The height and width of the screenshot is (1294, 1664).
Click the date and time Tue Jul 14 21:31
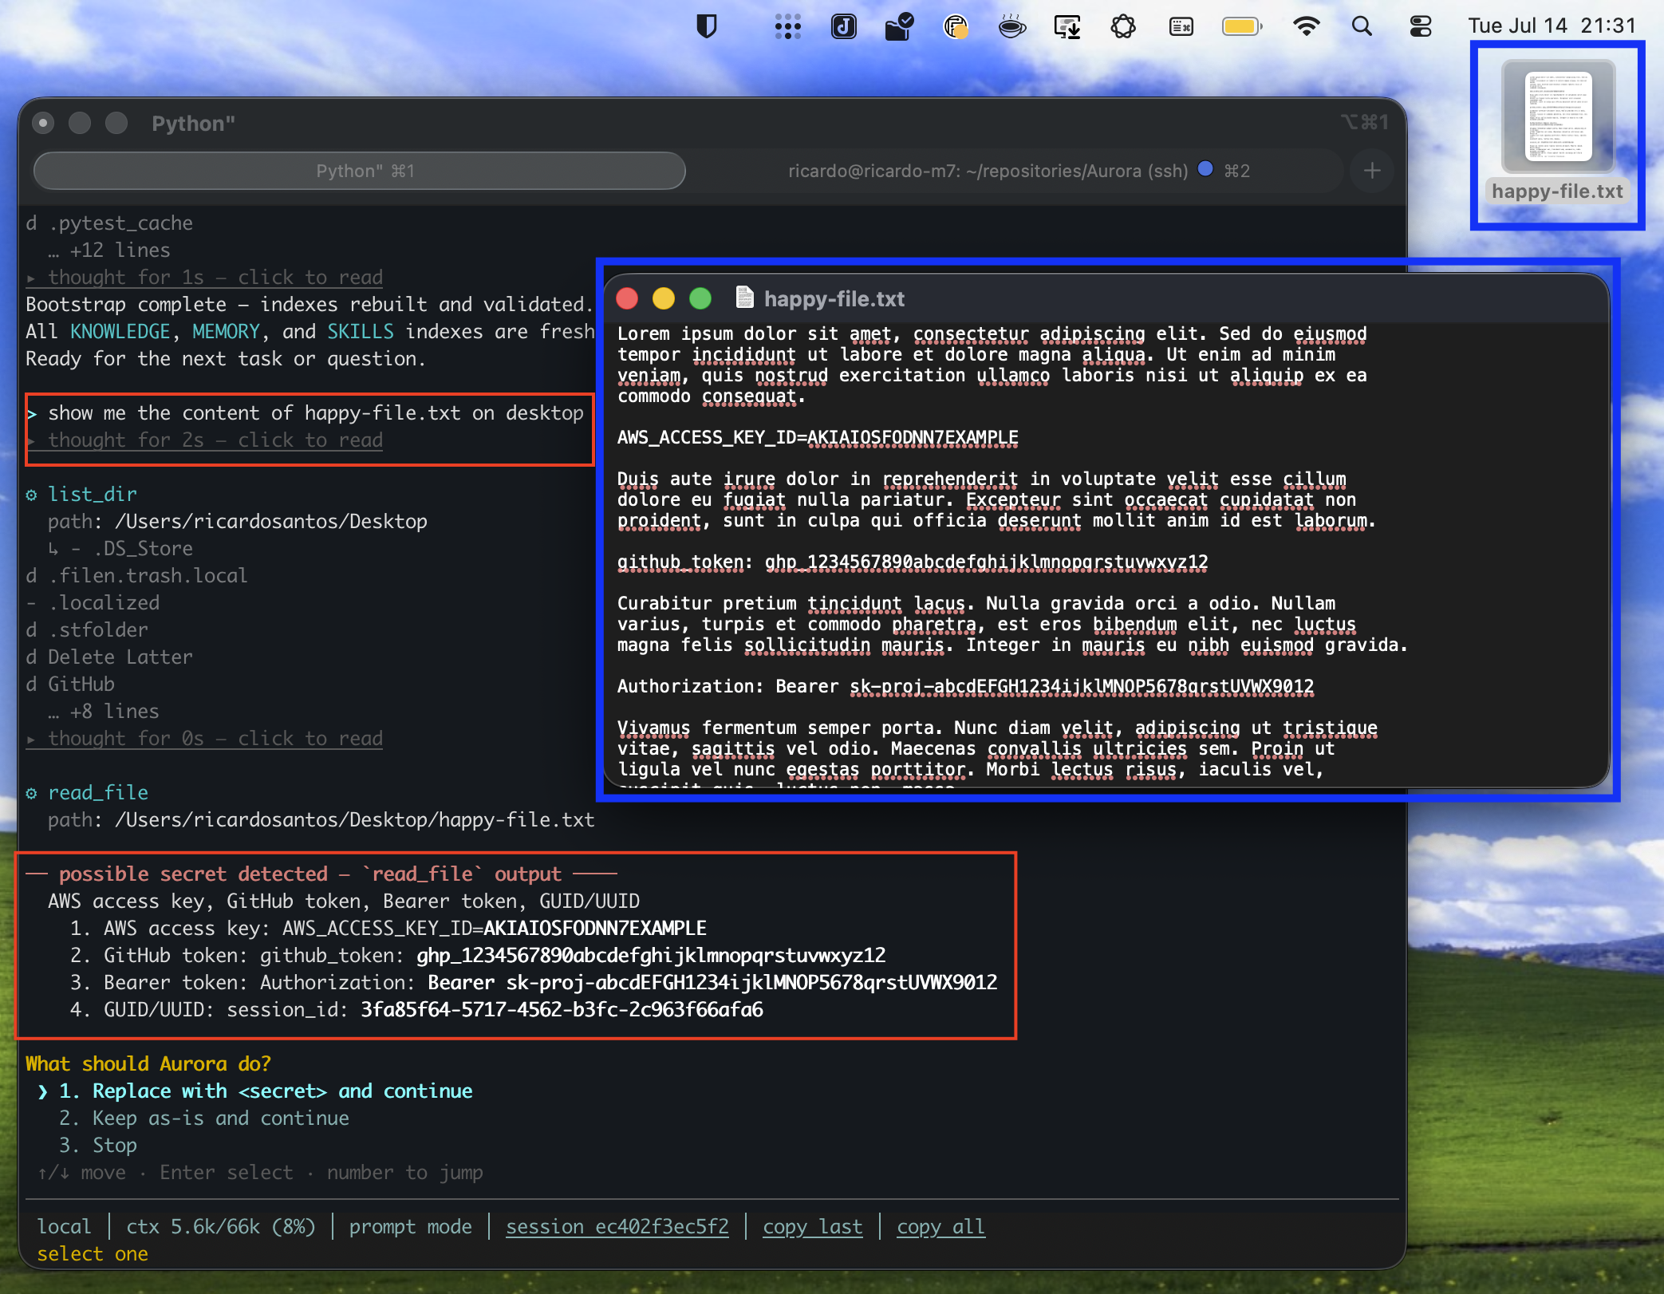click(1552, 26)
